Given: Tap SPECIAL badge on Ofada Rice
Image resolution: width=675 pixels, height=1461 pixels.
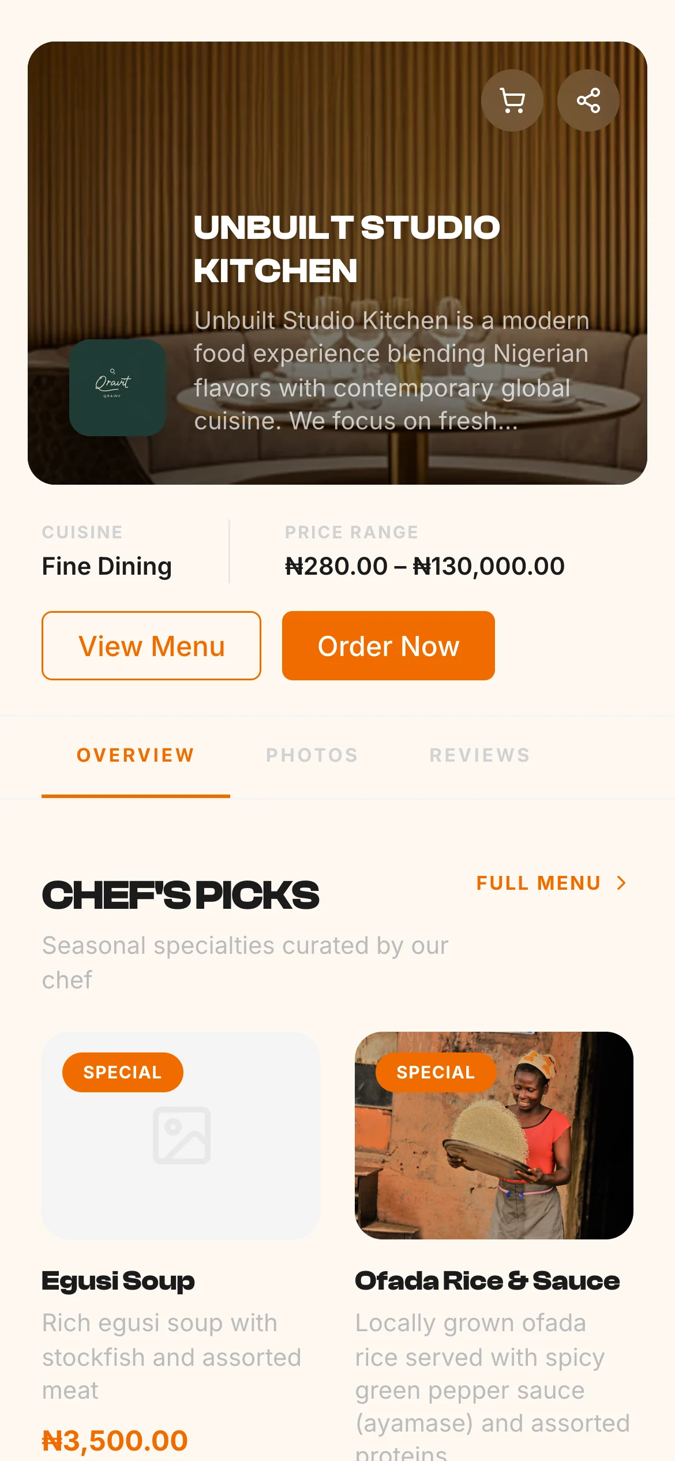Looking at the screenshot, I should pyautogui.click(x=436, y=1072).
